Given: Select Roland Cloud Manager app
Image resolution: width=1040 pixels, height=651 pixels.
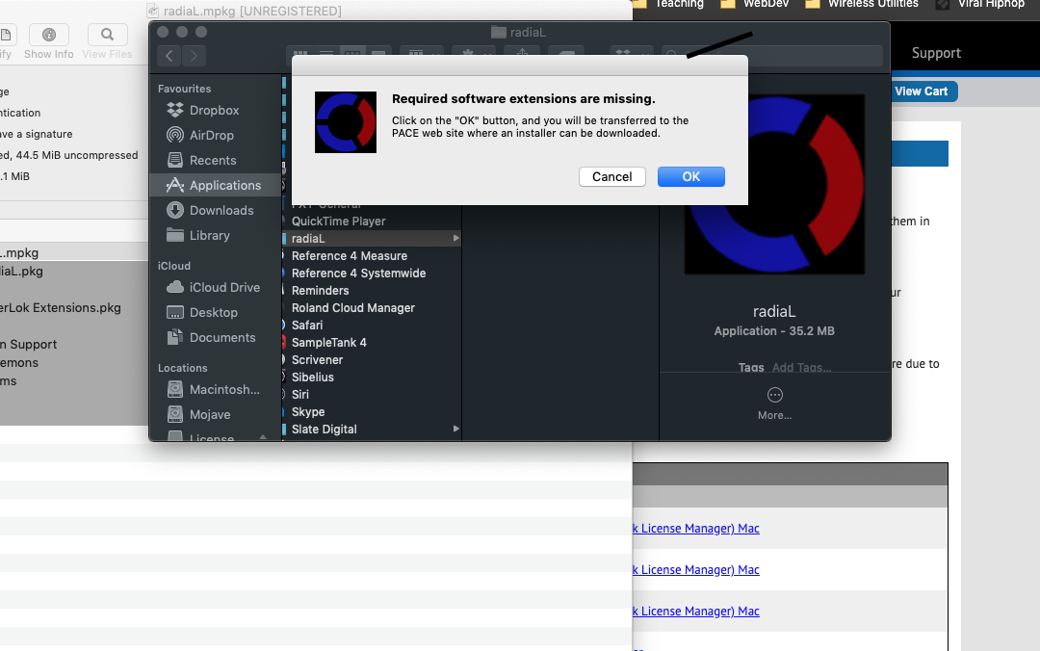Looking at the screenshot, I should pos(352,307).
